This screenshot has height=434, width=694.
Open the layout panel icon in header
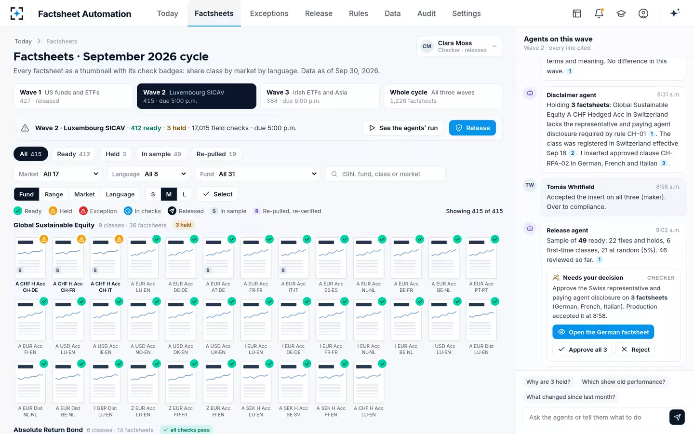pyautogui.click(x=577, y=14)
